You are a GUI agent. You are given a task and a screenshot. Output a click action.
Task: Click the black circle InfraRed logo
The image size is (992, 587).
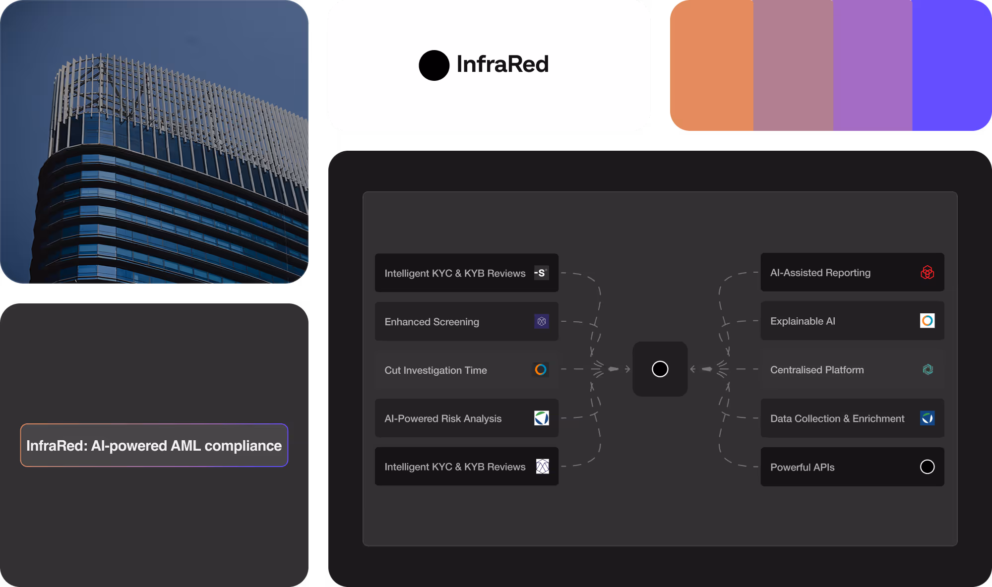click(x=434, y=65)
